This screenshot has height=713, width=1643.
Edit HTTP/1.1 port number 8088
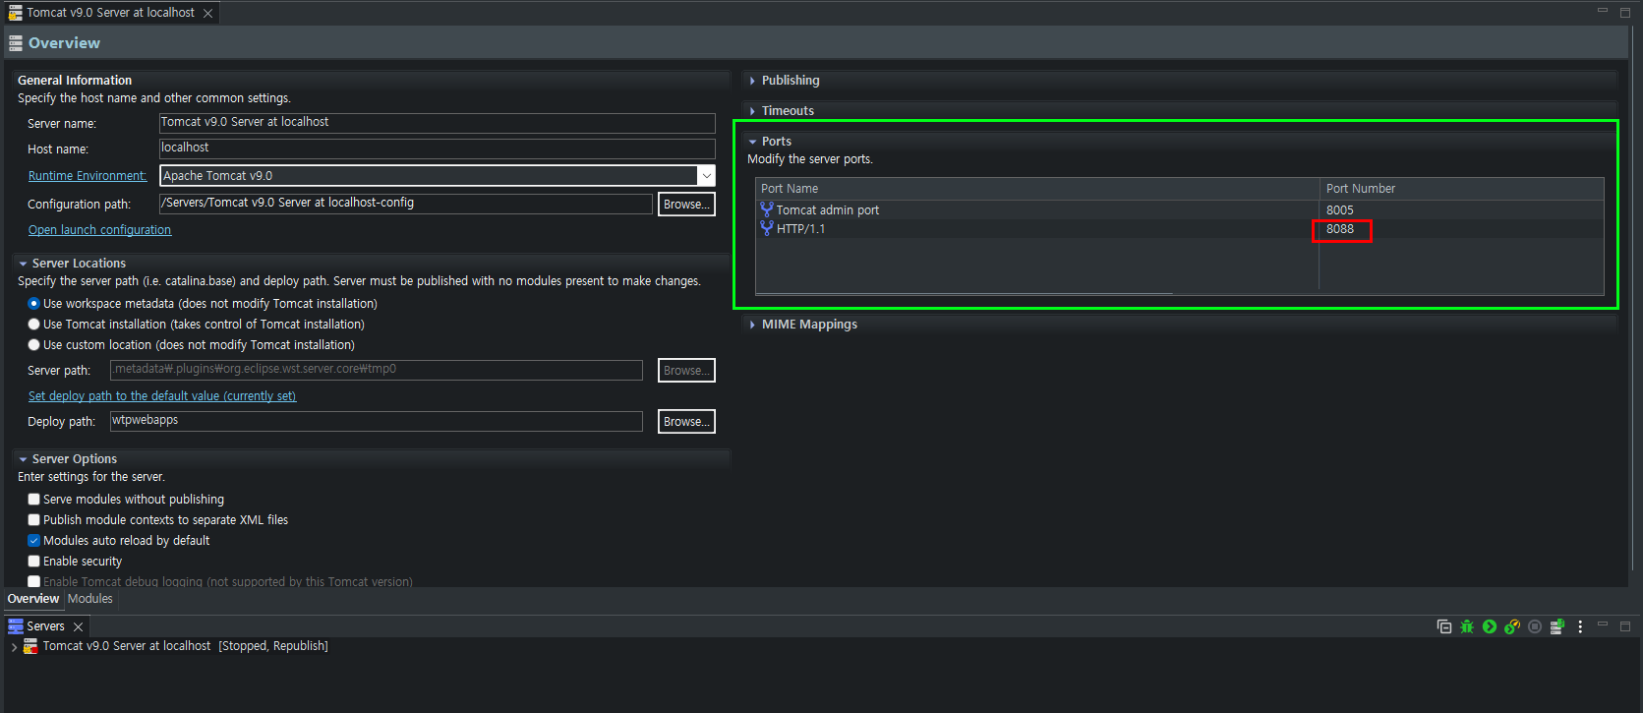[x=1340, y=229]
